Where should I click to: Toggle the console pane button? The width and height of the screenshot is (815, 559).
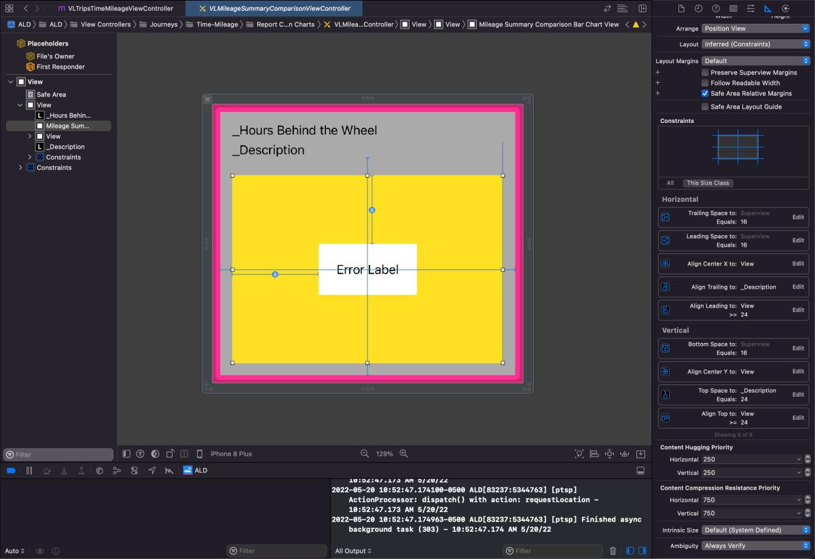coord(642,551)
